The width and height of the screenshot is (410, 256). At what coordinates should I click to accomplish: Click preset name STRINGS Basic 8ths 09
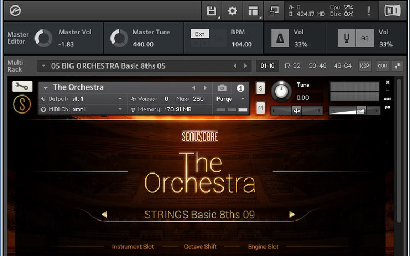coord(199,215)
